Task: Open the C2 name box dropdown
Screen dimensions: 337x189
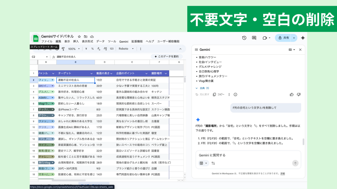Action: click(x=47, y=57)
